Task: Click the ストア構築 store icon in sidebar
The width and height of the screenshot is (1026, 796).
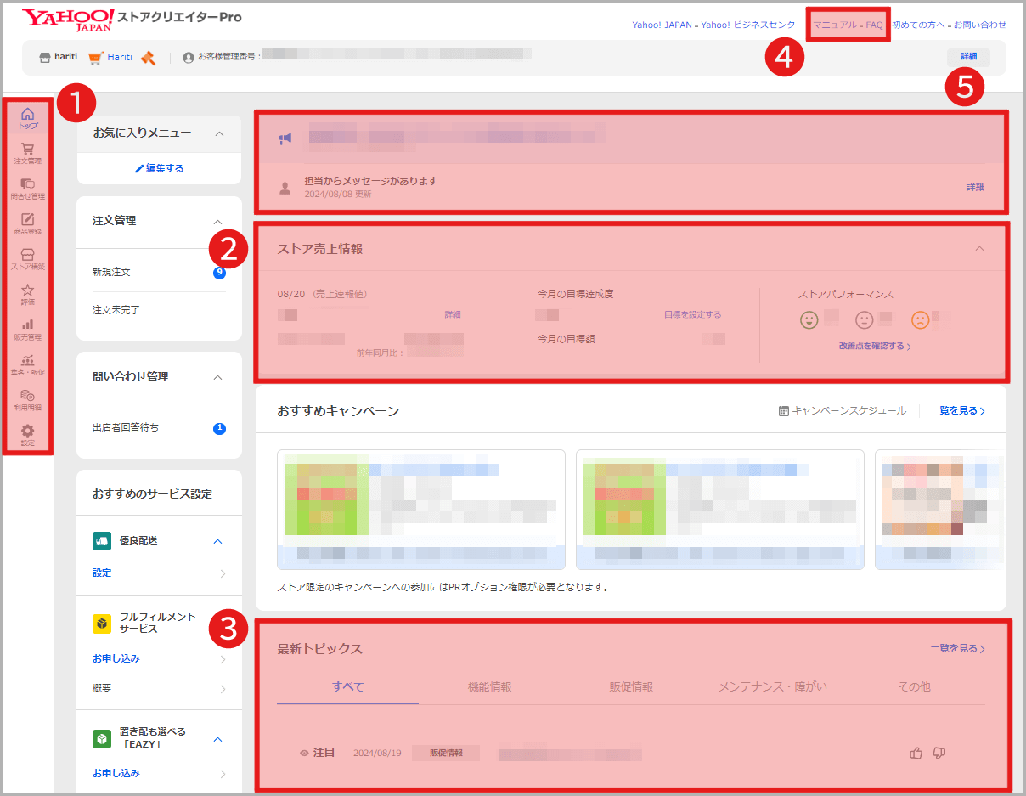Action: pyautogui.click(x=28, y=257)
